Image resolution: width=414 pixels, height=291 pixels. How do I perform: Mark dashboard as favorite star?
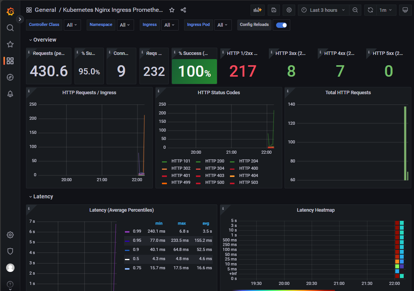[172, 10]
